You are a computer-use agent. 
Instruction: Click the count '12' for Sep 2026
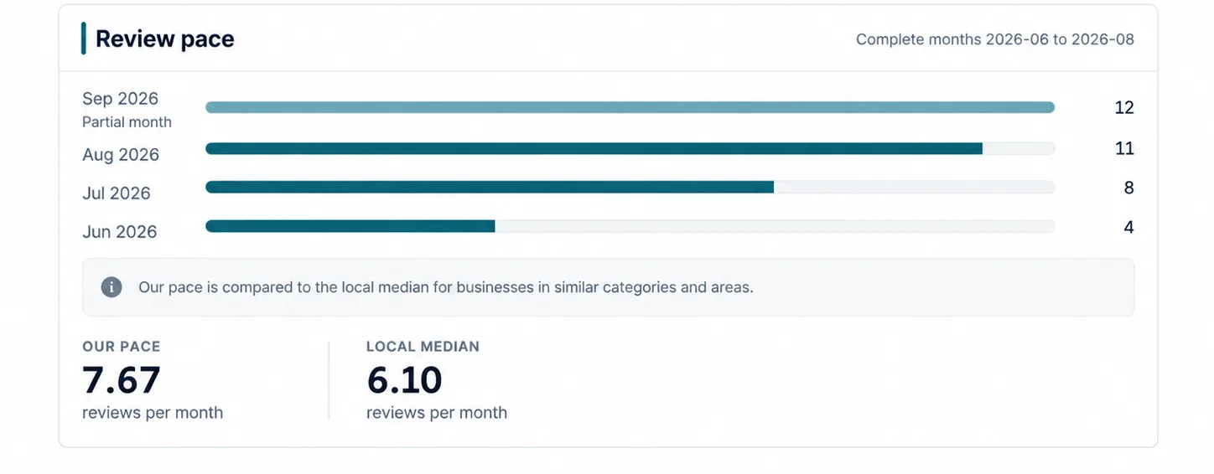click(x=1124, y=108)
